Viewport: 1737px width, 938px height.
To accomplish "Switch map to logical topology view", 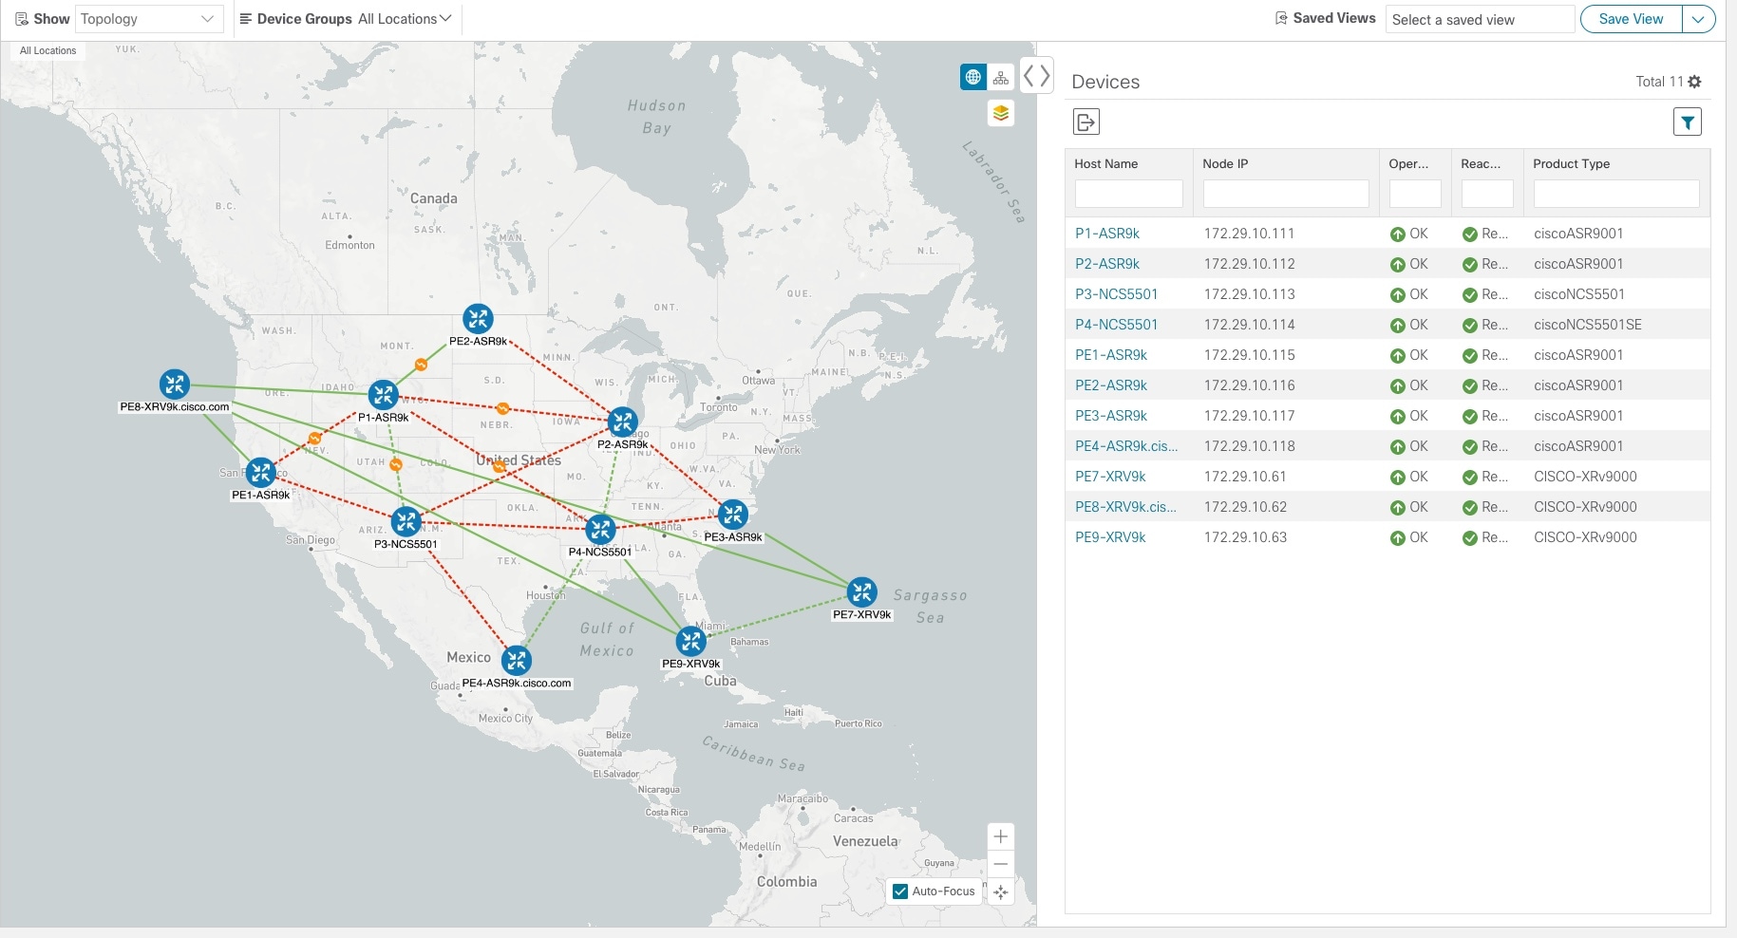I will tap(1000, 76).
